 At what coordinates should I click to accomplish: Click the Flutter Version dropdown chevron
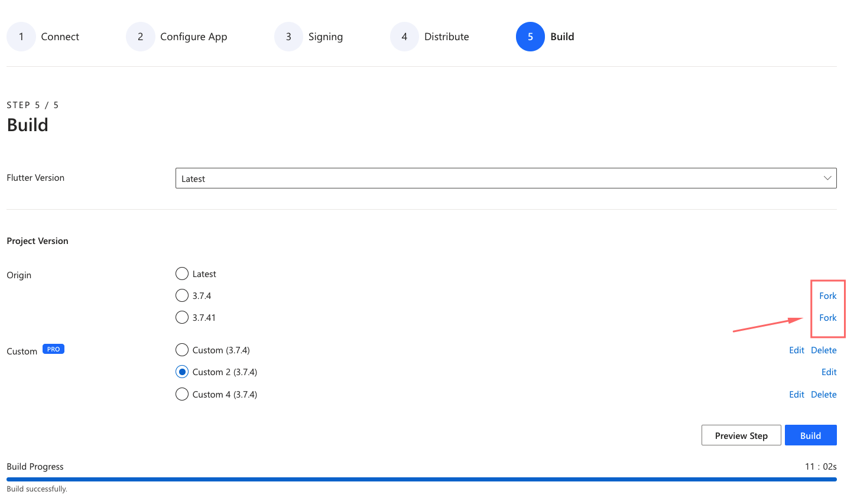pyautogui.click(x=827, y=177)
